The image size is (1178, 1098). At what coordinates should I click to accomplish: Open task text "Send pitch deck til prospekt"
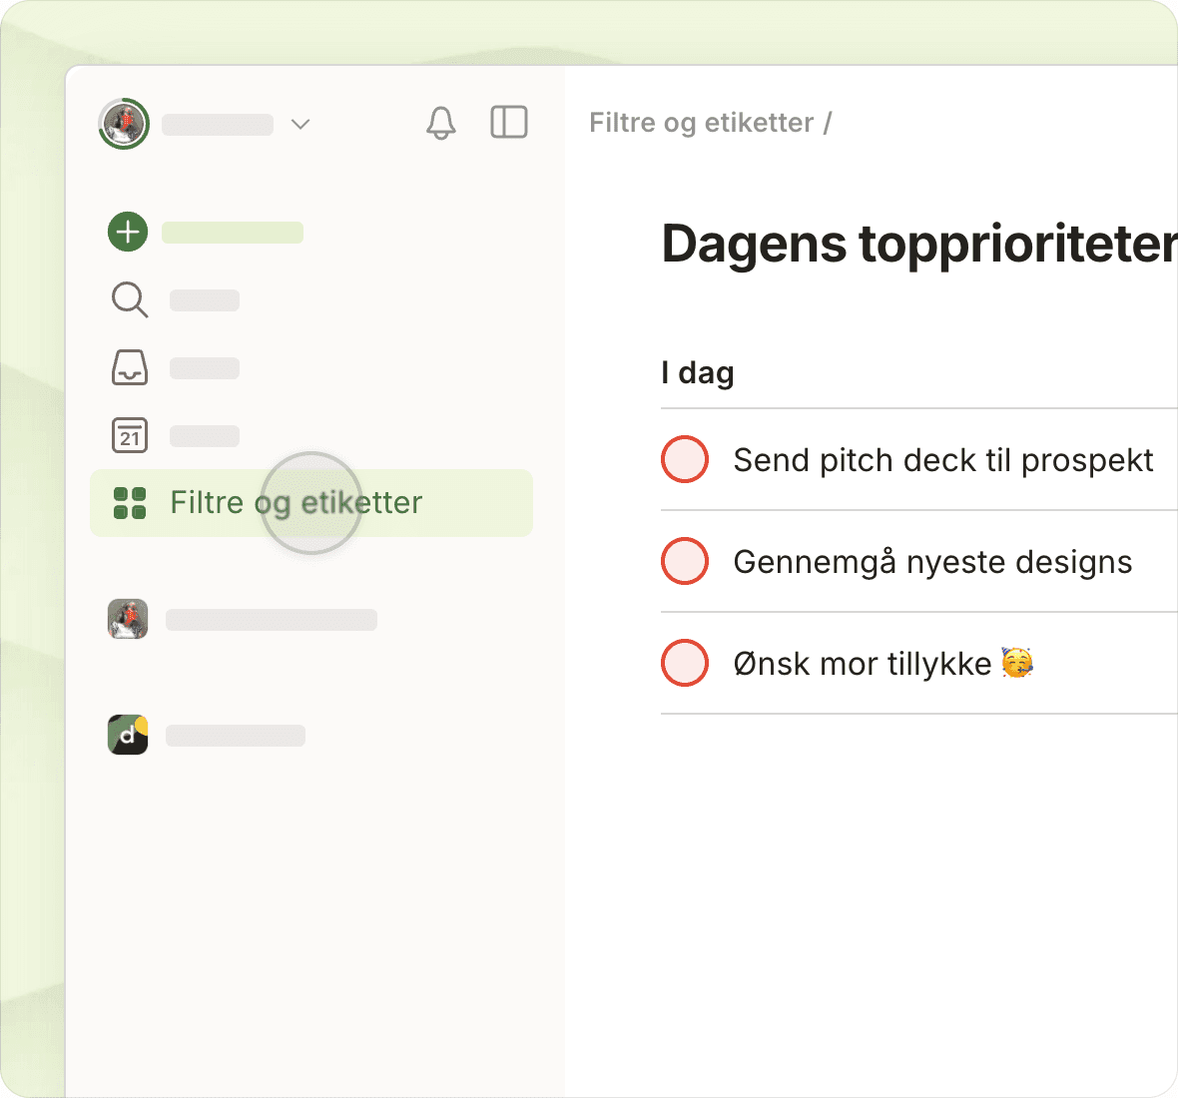[x=942, y=460]
